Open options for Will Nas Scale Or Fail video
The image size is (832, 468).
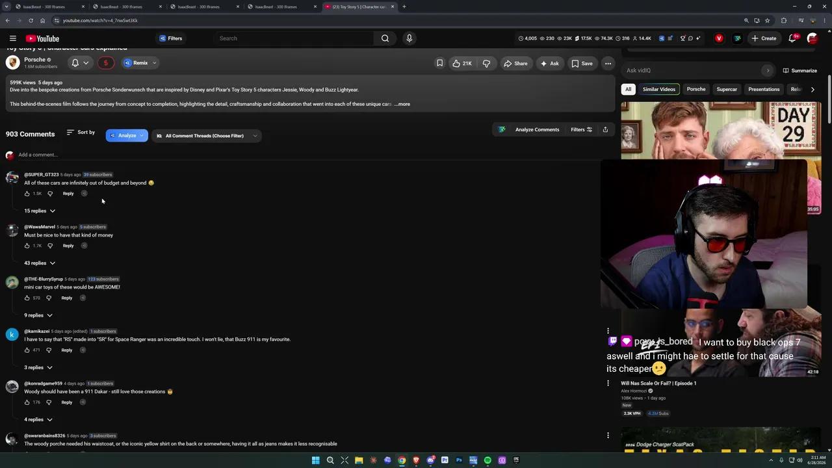(608, 383)
